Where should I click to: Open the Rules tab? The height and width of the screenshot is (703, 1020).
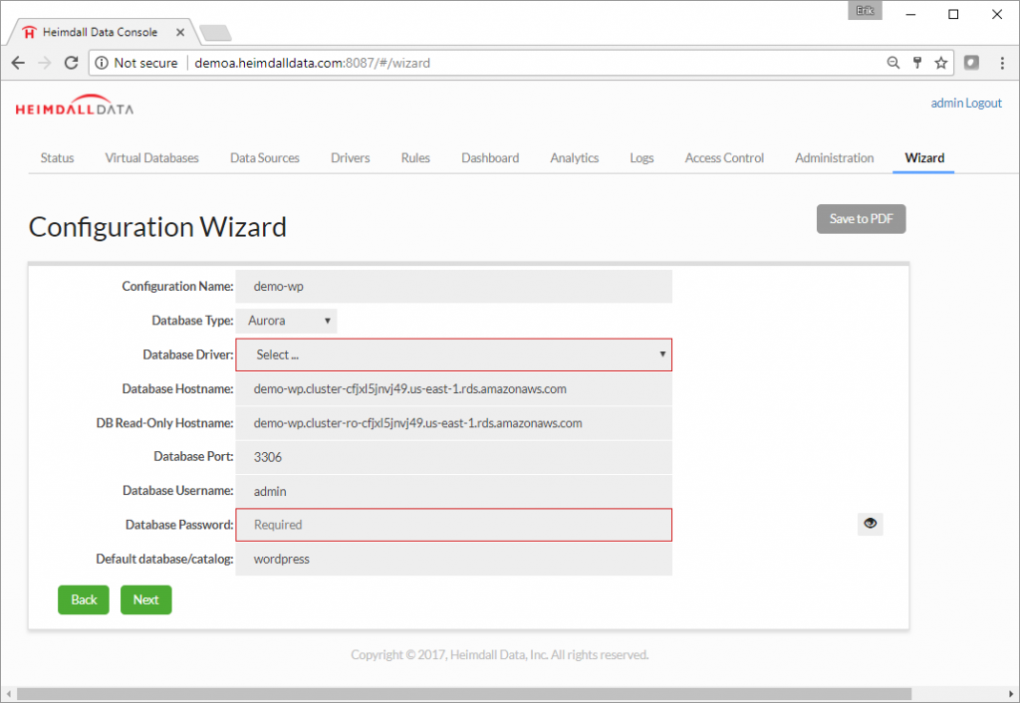coord(415,158)
